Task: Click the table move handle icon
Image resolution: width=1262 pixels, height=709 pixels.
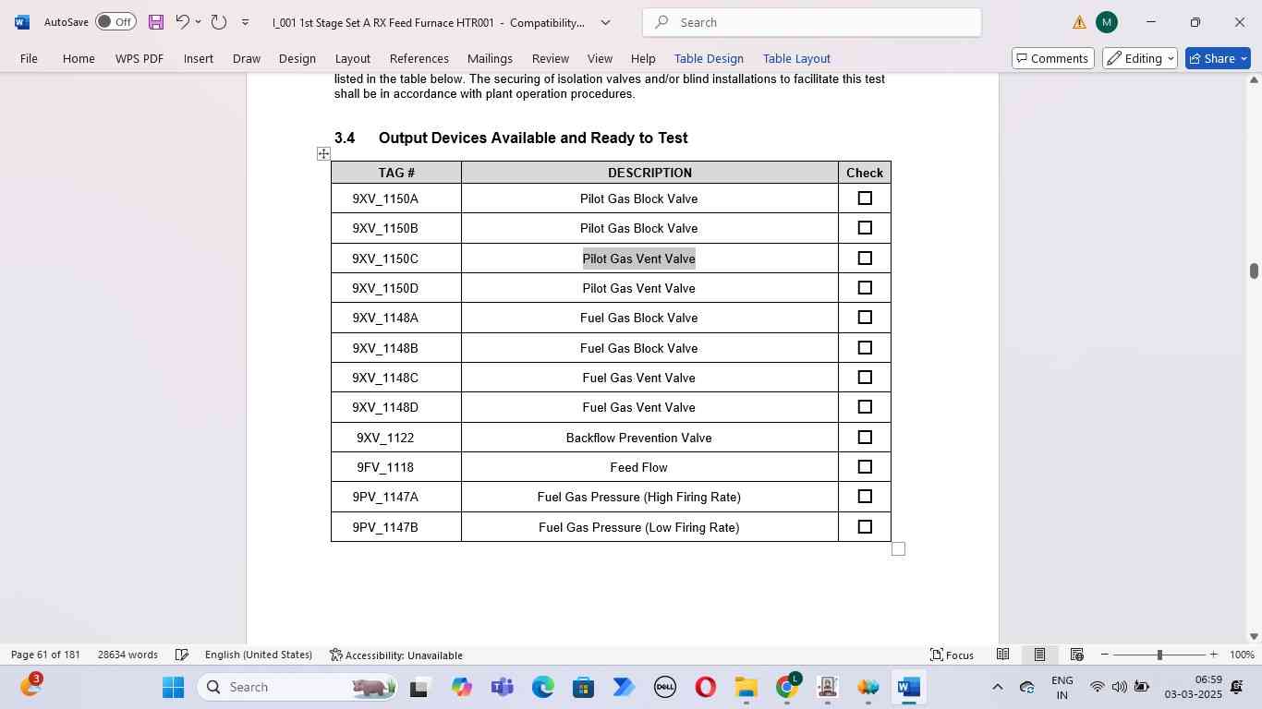Action: (323, 153)
